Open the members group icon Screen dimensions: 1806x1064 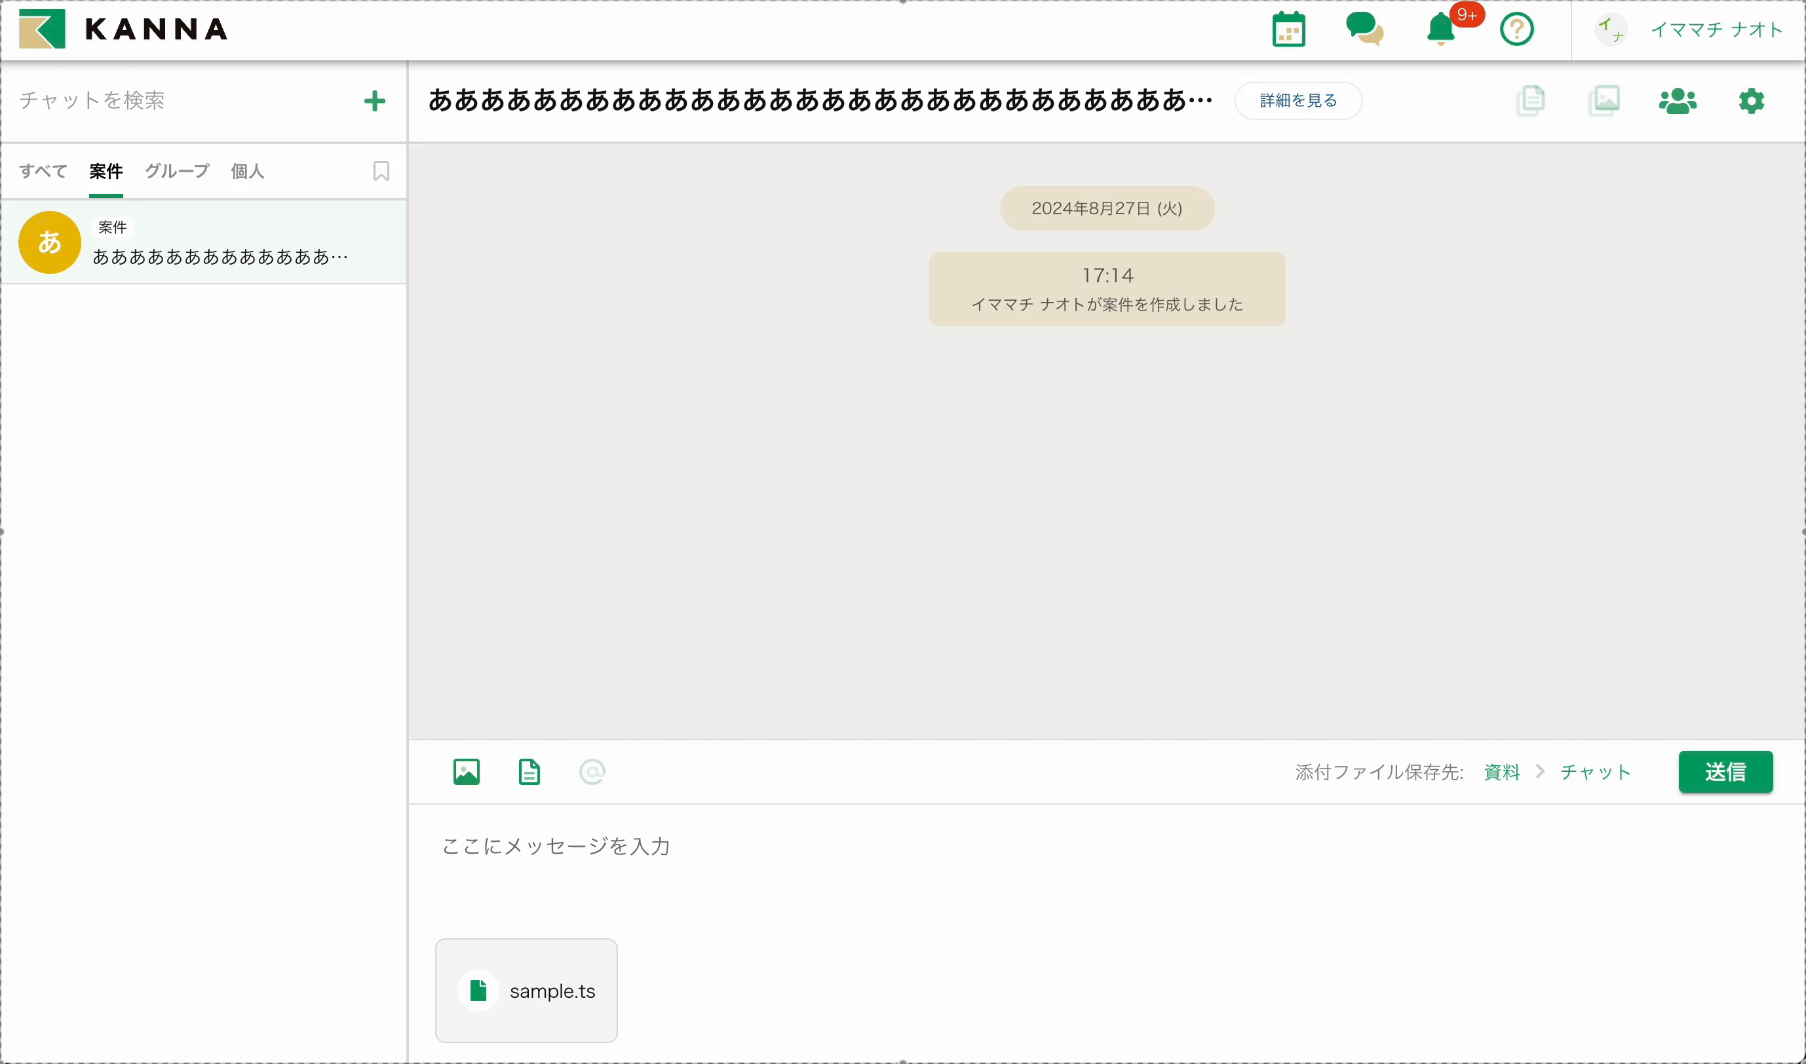pos(1677,101)
